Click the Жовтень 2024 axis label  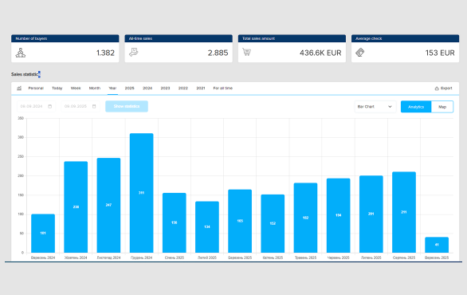76,258
